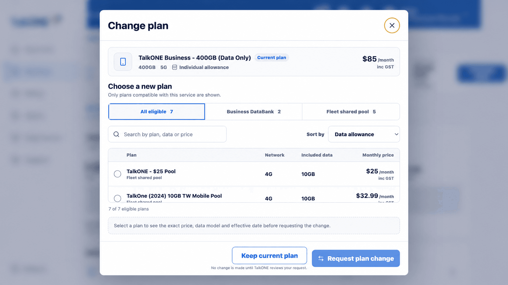The width and height of the screenshot is (508, 285).
Task: Click Keep current plan button
Action: pyautogui.click(x=269, y=256)
